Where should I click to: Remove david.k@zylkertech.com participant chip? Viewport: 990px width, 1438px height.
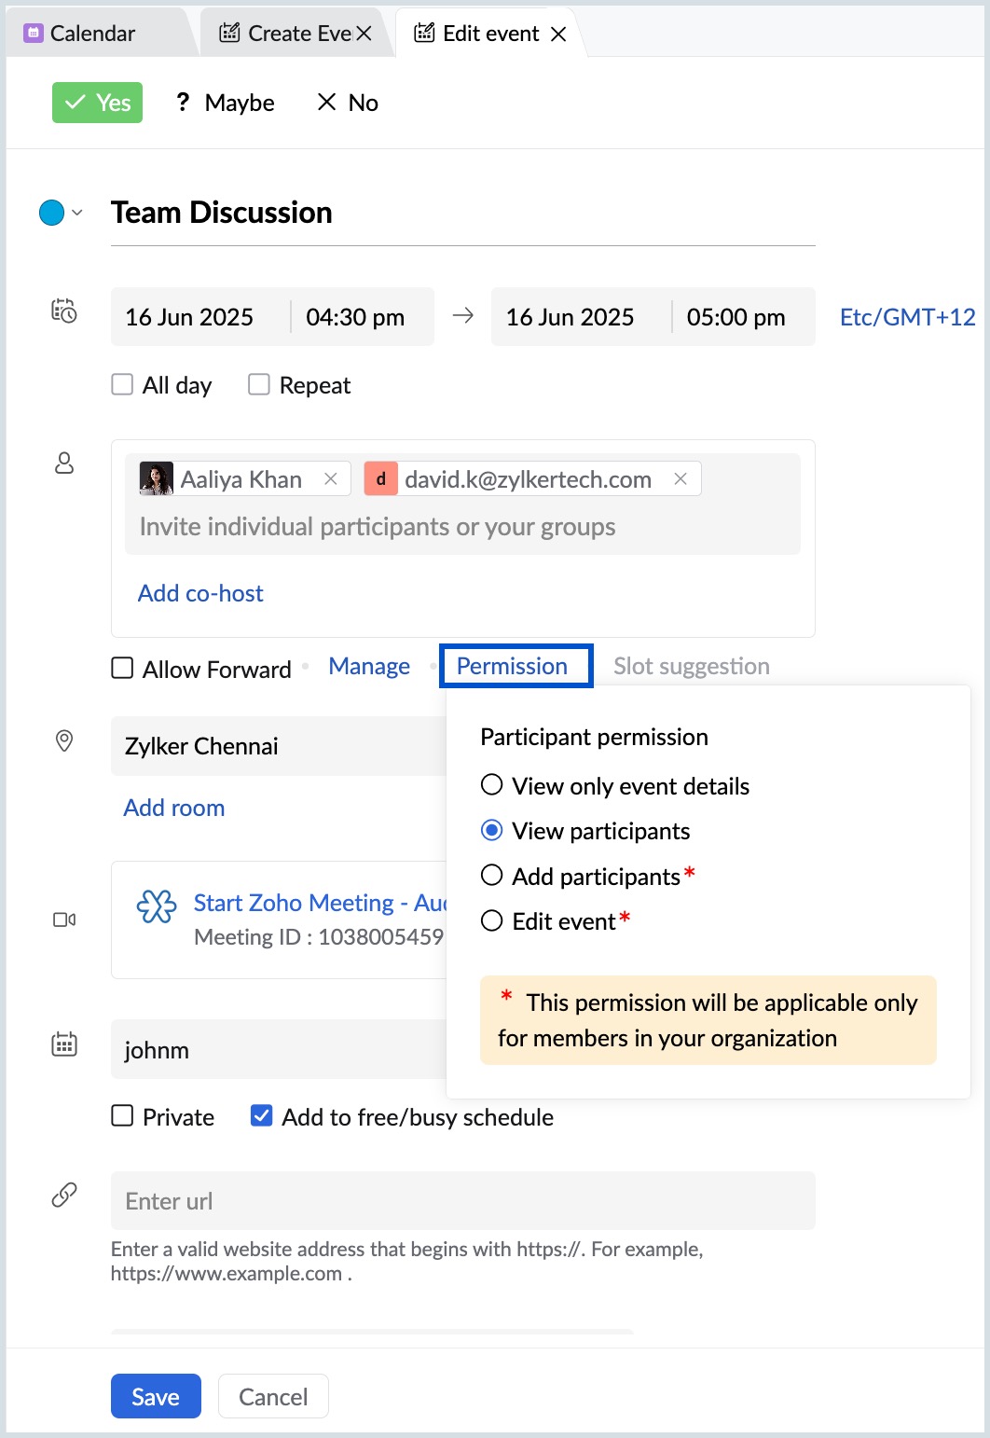coord(681,479)
